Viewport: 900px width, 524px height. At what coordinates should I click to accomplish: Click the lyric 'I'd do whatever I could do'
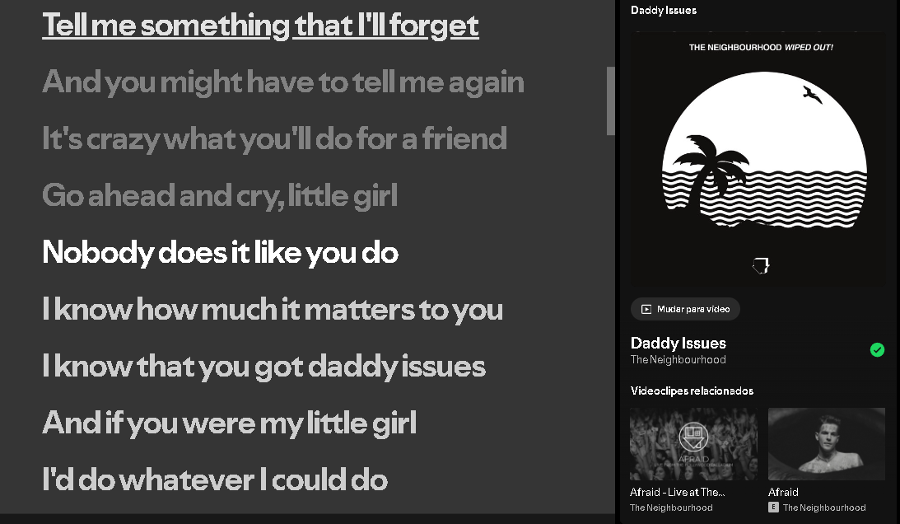(x=214, y=480)
